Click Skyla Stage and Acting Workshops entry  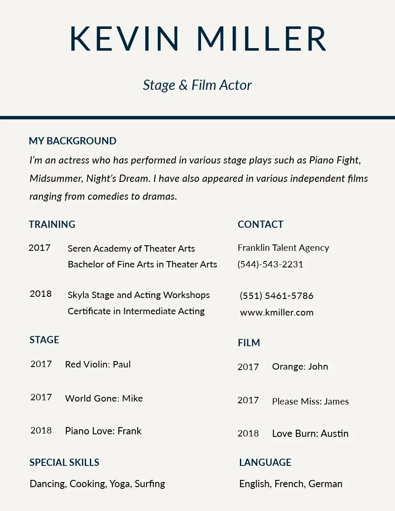(x=138, y=295)
